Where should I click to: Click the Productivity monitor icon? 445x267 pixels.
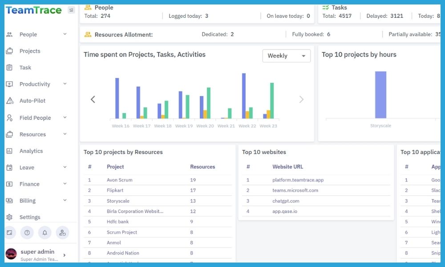pyautogui.click(x=9, y=84)
